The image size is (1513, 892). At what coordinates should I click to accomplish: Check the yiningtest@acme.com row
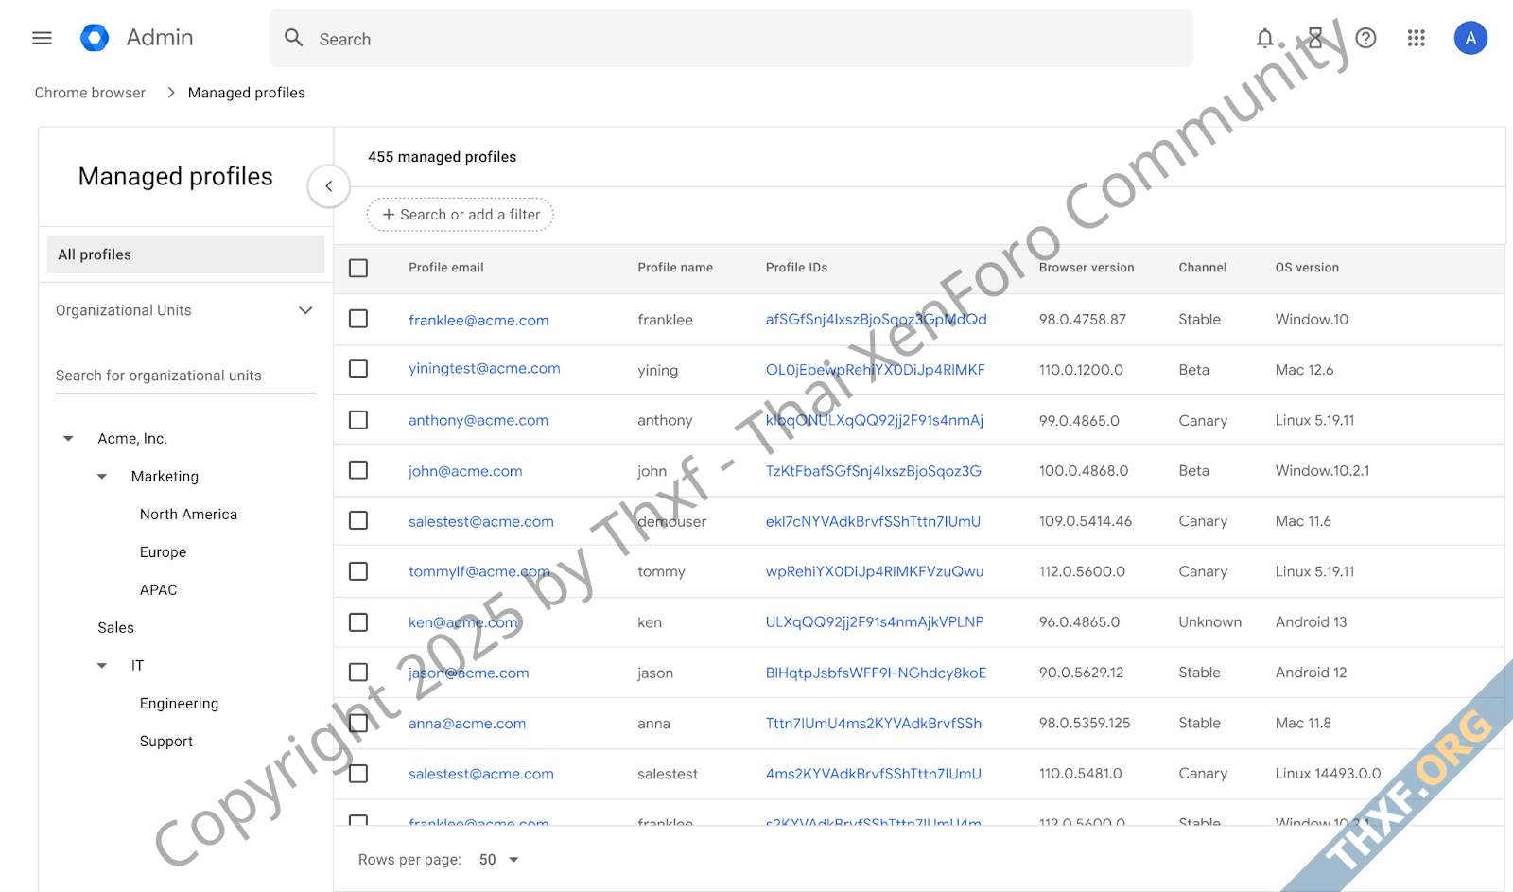[x=358, y=369]
